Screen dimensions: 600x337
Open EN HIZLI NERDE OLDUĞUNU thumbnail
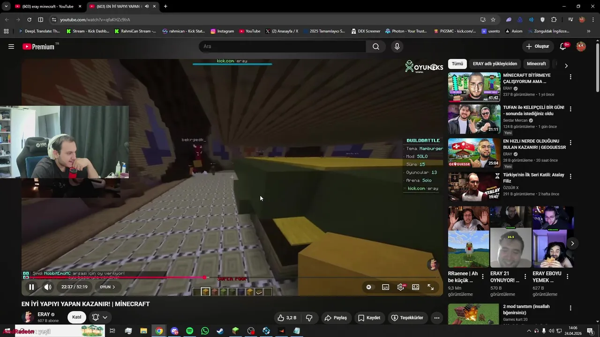tap(474, 153)
